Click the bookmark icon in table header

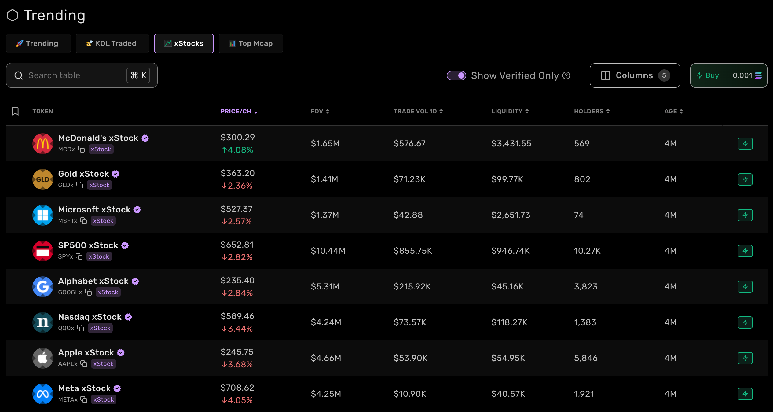(15, 111)
